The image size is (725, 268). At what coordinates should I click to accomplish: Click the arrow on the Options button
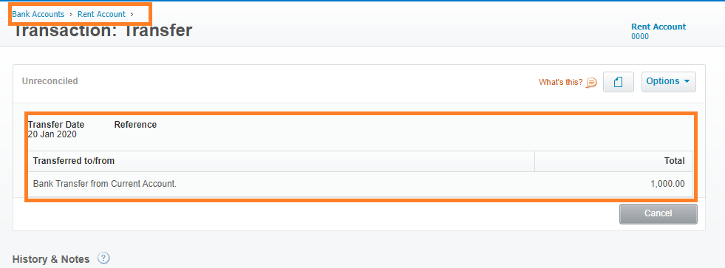687,81
